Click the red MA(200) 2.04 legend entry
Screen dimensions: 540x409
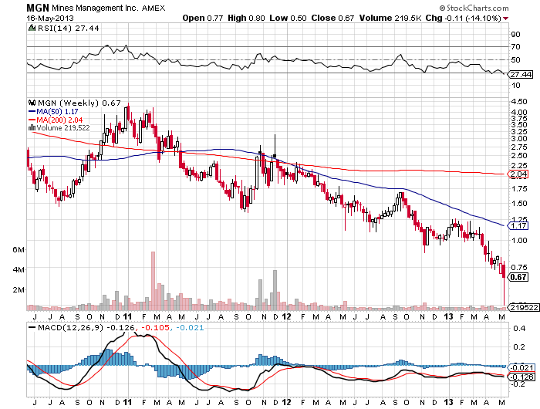(56, 120)
